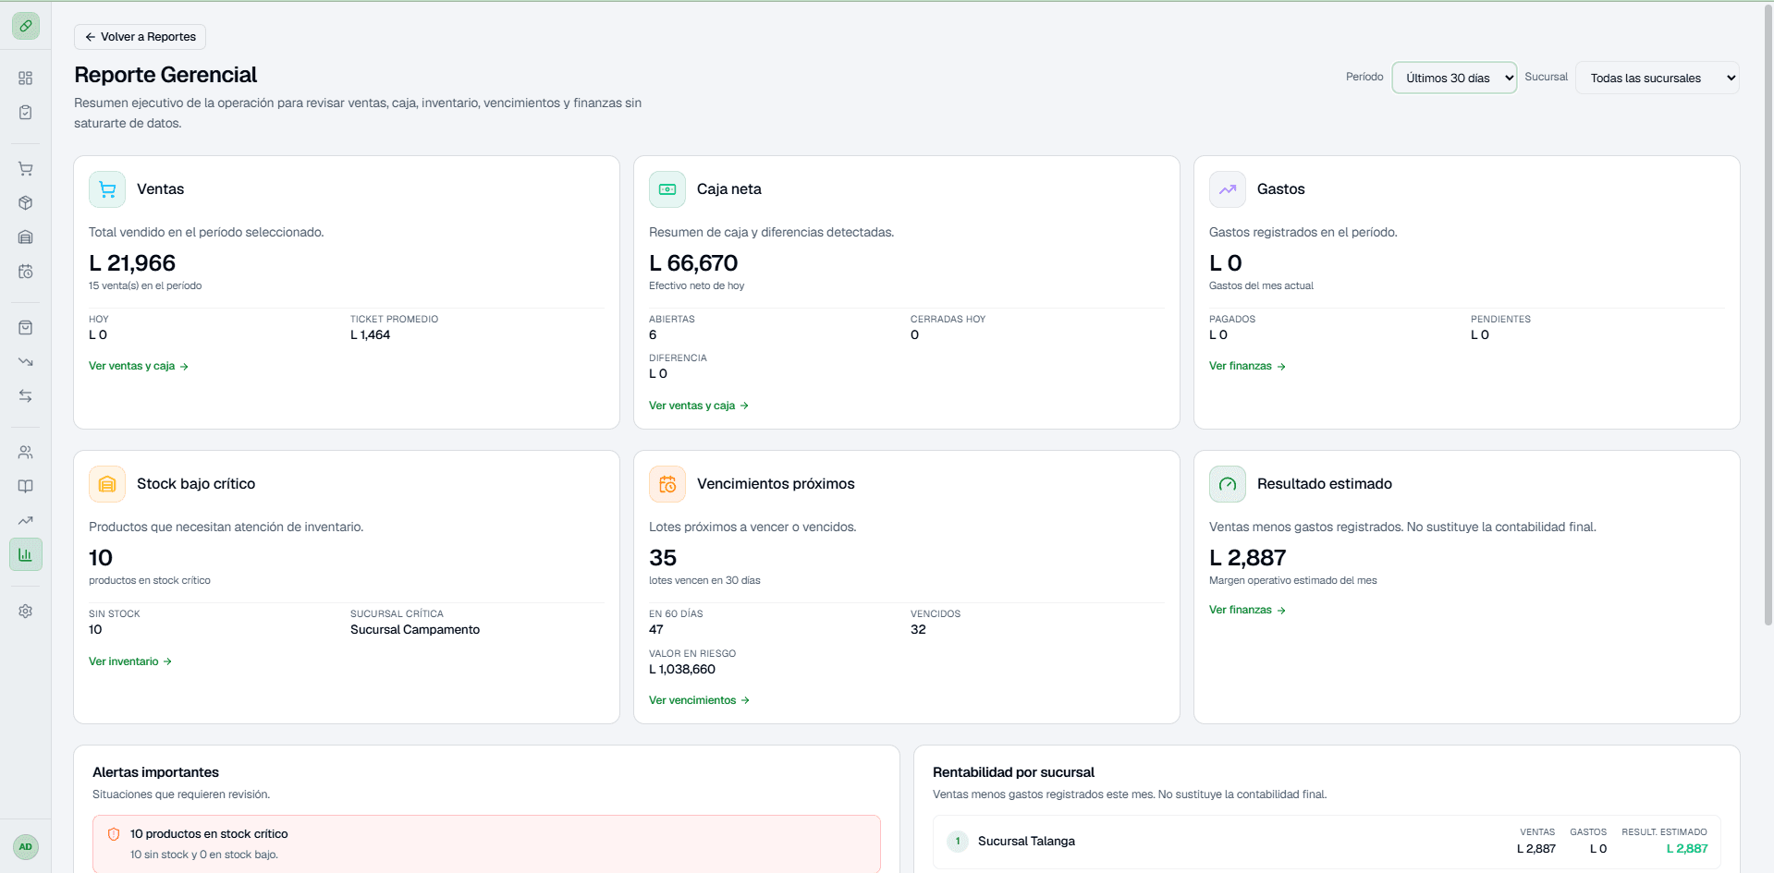
Task: Open the package box icon in sidebar
Action: (x=26, y=203)
